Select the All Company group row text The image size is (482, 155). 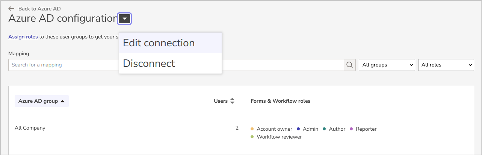tap(30, 128)
